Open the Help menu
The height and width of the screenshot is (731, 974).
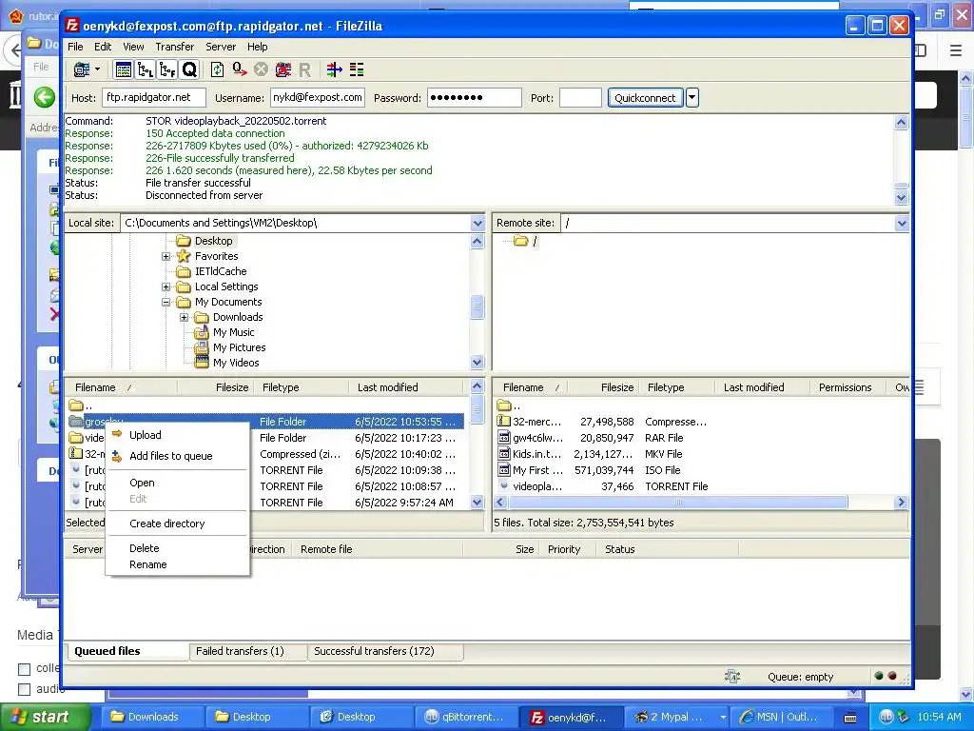(257, 47)
